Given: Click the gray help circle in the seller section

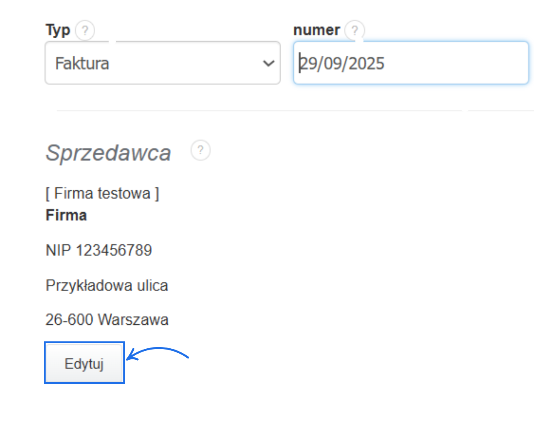Looking at the screenshot, I should pos(200,150).
